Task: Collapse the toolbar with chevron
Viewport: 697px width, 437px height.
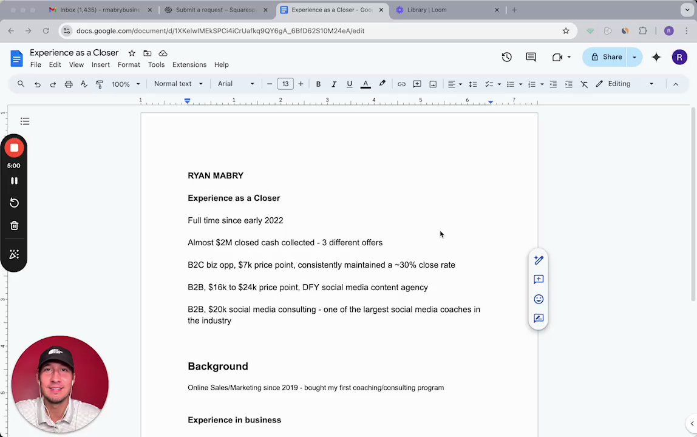Action: [676, 84]
